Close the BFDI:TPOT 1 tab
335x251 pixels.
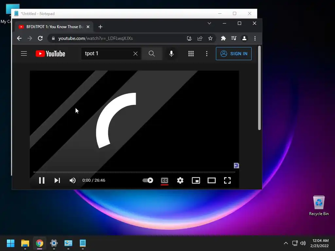tap(88, 27)
